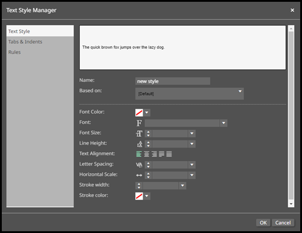Confirm with the OK button
302x233 pixels.
pyautogui.click(x=263, y=223)
